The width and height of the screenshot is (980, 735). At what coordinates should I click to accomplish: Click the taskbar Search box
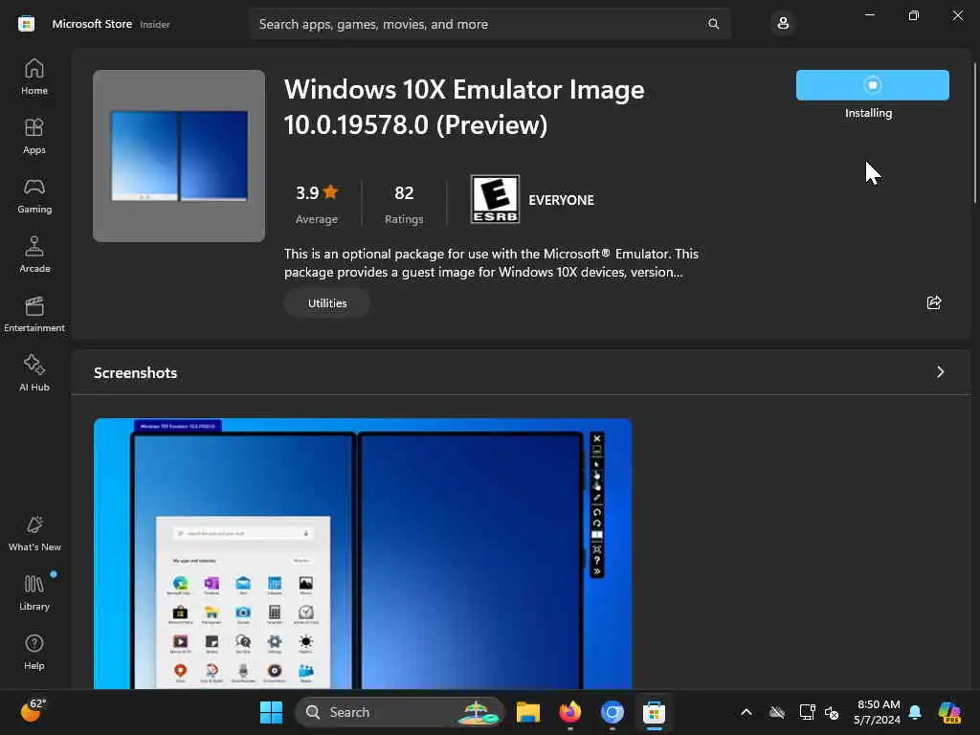[399, 712]
